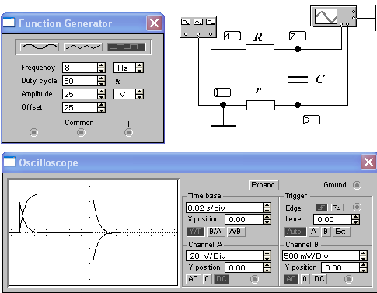
Task: Close the Function Generator window
Action: [154, 23]
